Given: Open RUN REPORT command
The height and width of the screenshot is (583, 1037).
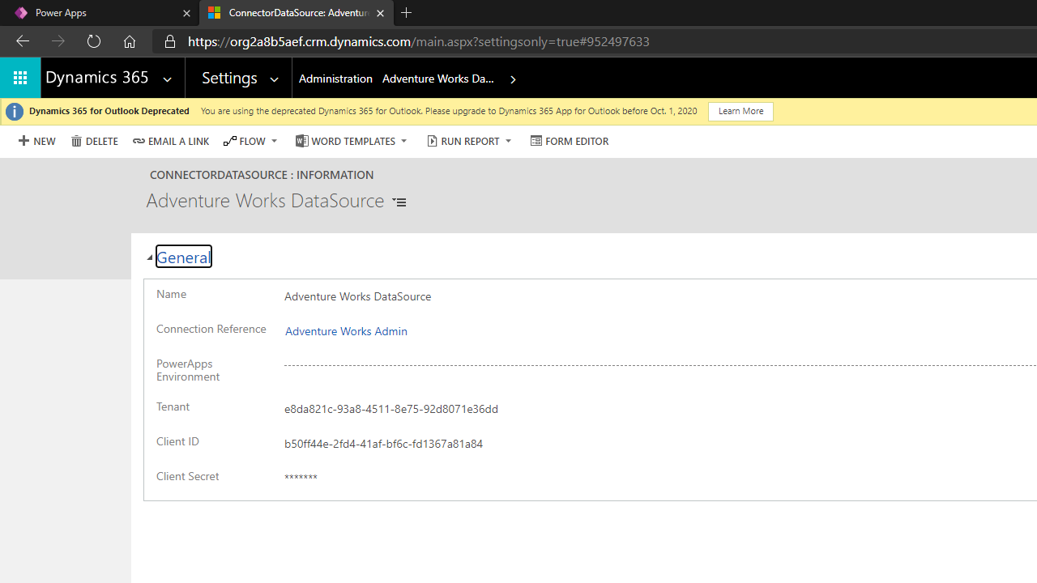Looking at the screenshot, I should (463, 141).
